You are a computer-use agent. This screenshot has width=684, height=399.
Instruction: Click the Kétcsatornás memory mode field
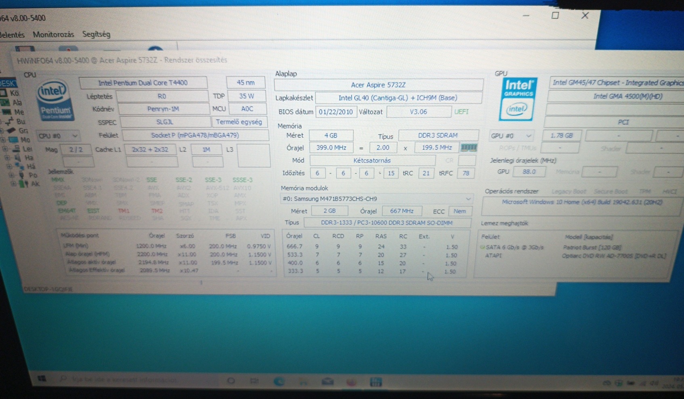[x=372, y=160]
